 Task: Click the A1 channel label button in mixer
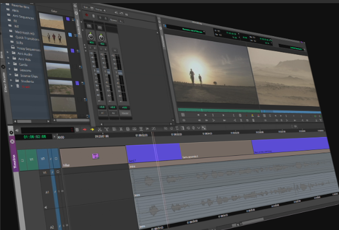(x=102, y=113)
